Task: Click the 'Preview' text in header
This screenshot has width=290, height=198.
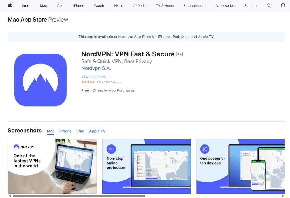Action: tap(58, 20)
